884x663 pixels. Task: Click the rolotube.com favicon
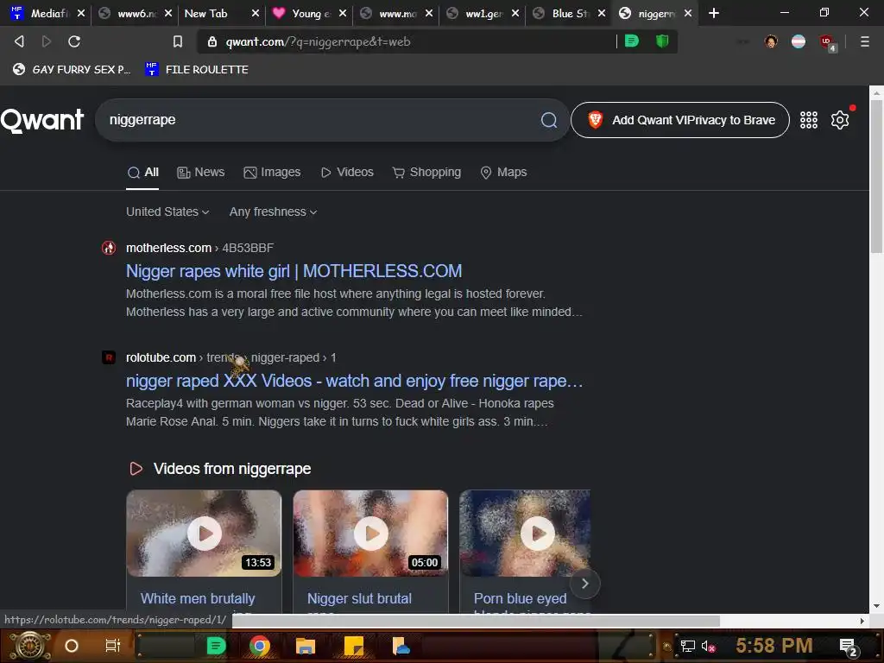coord(109,357)
